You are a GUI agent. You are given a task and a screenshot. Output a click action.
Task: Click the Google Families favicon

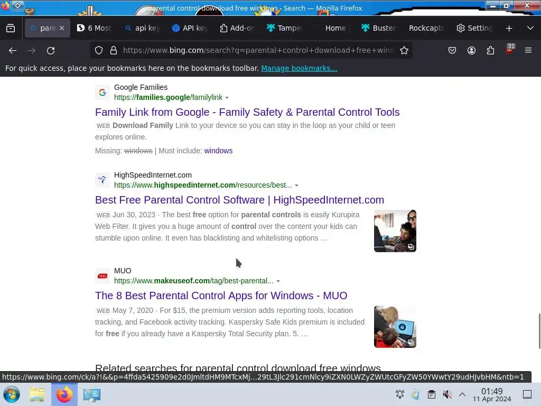[102, 93]
